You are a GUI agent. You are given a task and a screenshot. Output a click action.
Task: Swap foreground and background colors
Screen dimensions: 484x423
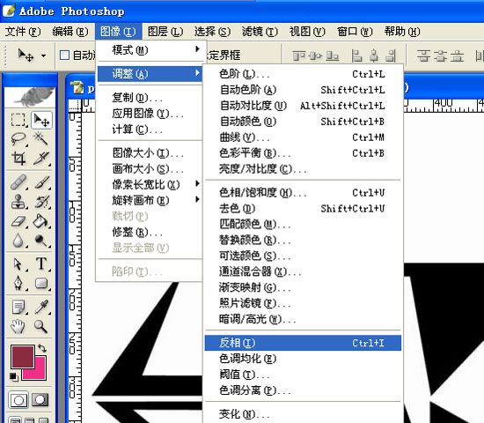42,348
